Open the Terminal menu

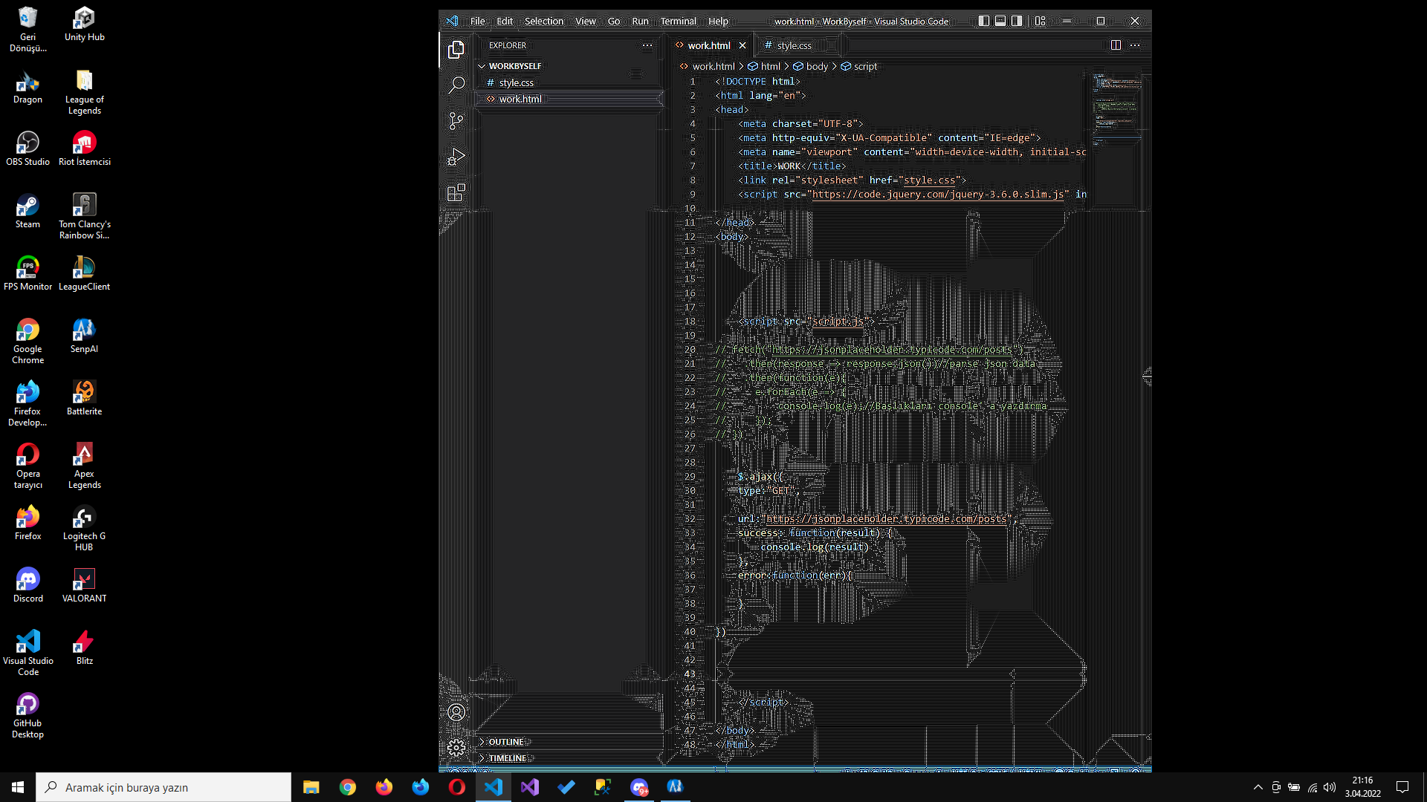(x=679, y=22)
